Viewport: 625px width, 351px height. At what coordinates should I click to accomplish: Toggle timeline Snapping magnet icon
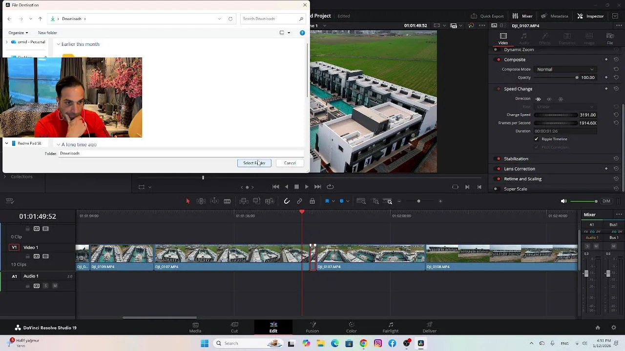tap(287, 201)
